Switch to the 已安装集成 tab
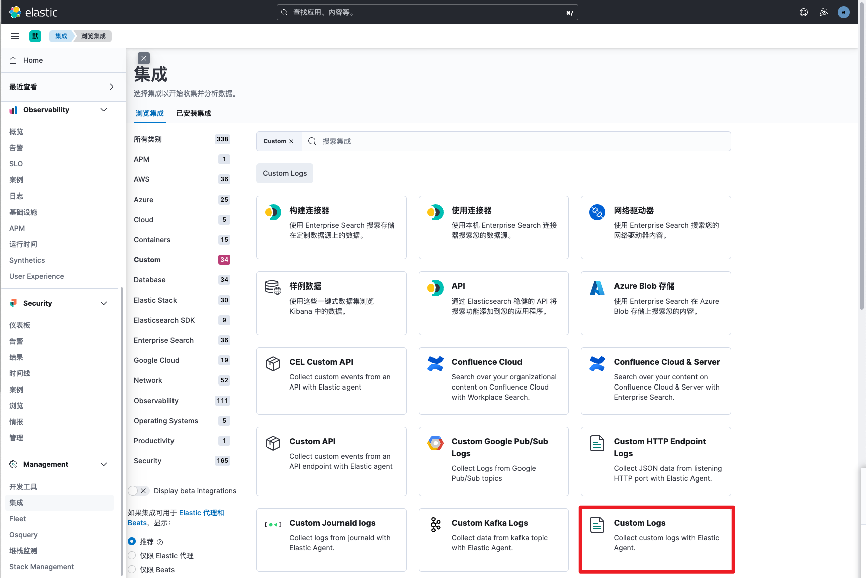866x578 pixels. [x=194, y=113]
